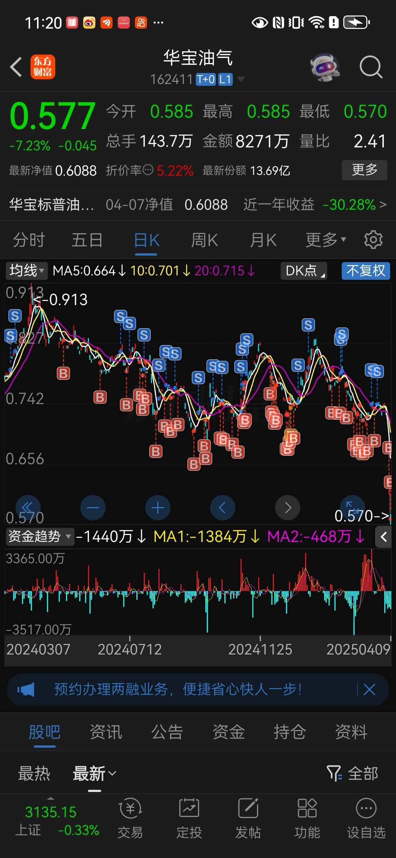Tap 设自选 to add to watchlist
This screenshot has height=858, width=396.
(366, 818)
